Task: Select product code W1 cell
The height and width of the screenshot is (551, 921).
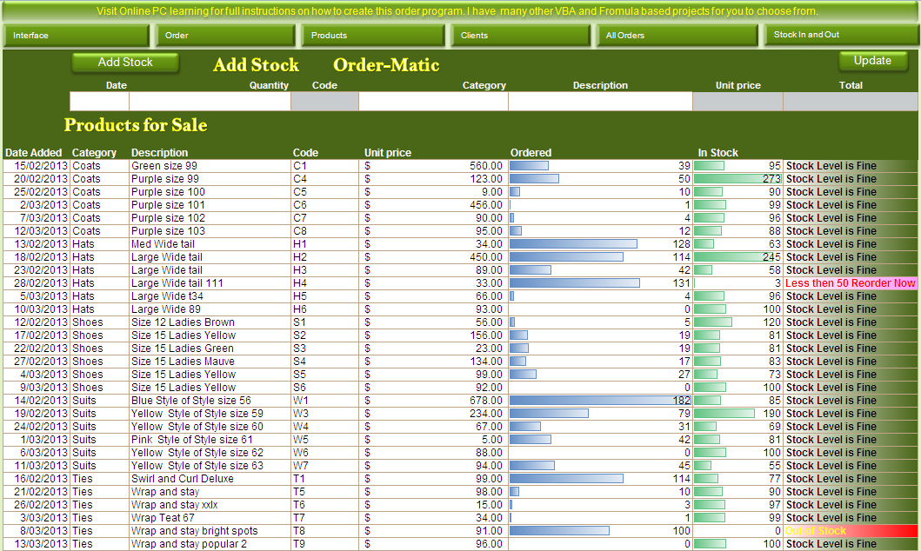Action: [x=325, y=401]
